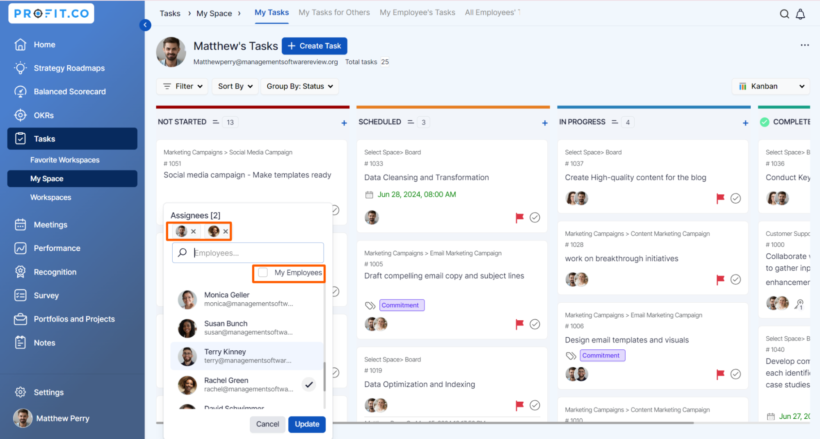Deselect Rachel Green in assignee list
Screen dimensions: 820x439
point(309,384)
